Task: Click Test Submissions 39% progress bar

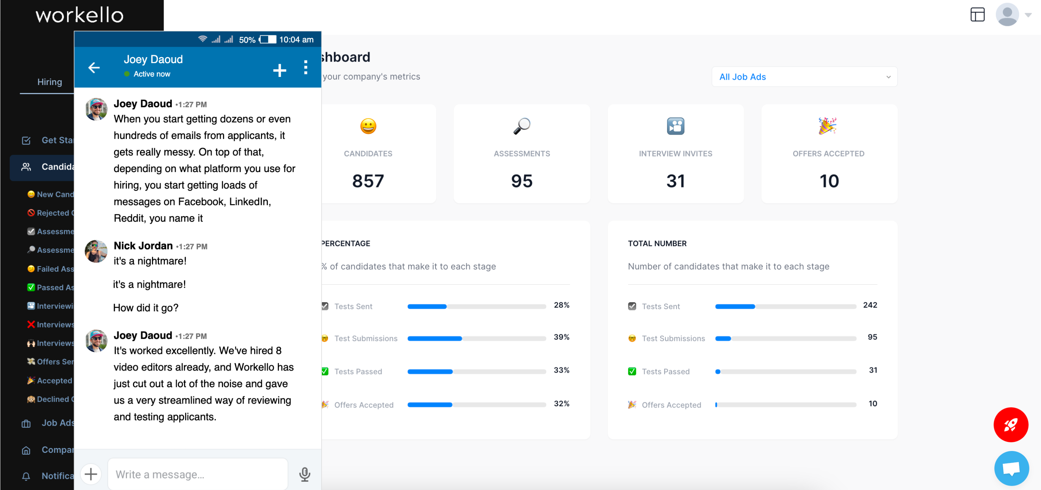Action: [476, 338]
